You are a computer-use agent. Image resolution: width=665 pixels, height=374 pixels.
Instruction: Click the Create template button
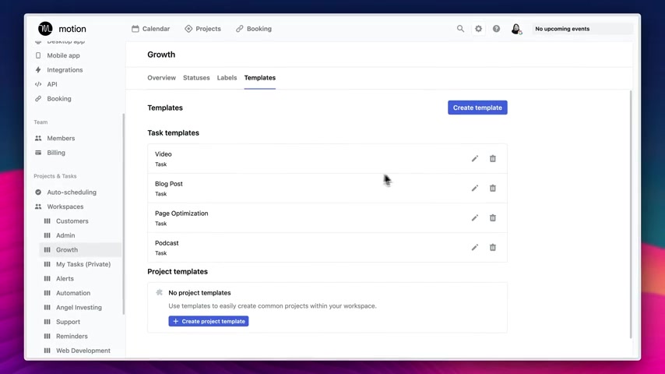477,108
